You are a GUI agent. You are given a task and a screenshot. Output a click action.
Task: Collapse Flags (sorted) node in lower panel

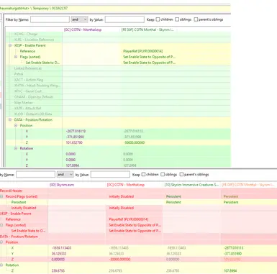tap(1, 225)
